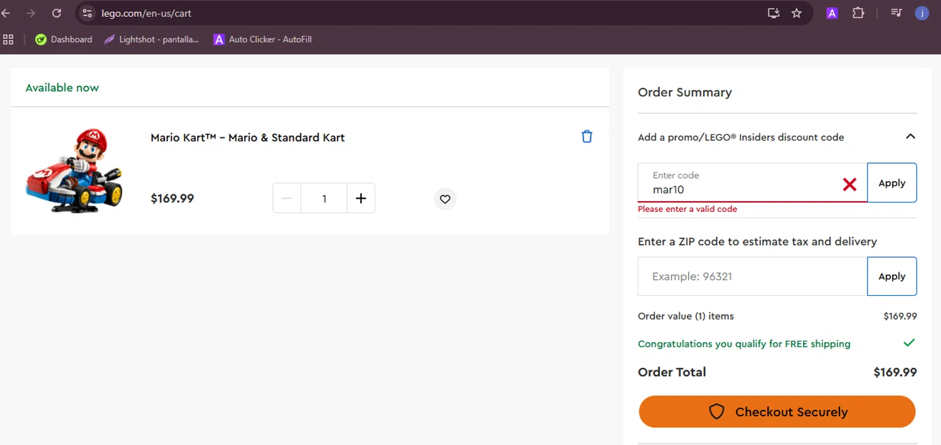Click the free shipping green checkmark

tap(909, 343)
